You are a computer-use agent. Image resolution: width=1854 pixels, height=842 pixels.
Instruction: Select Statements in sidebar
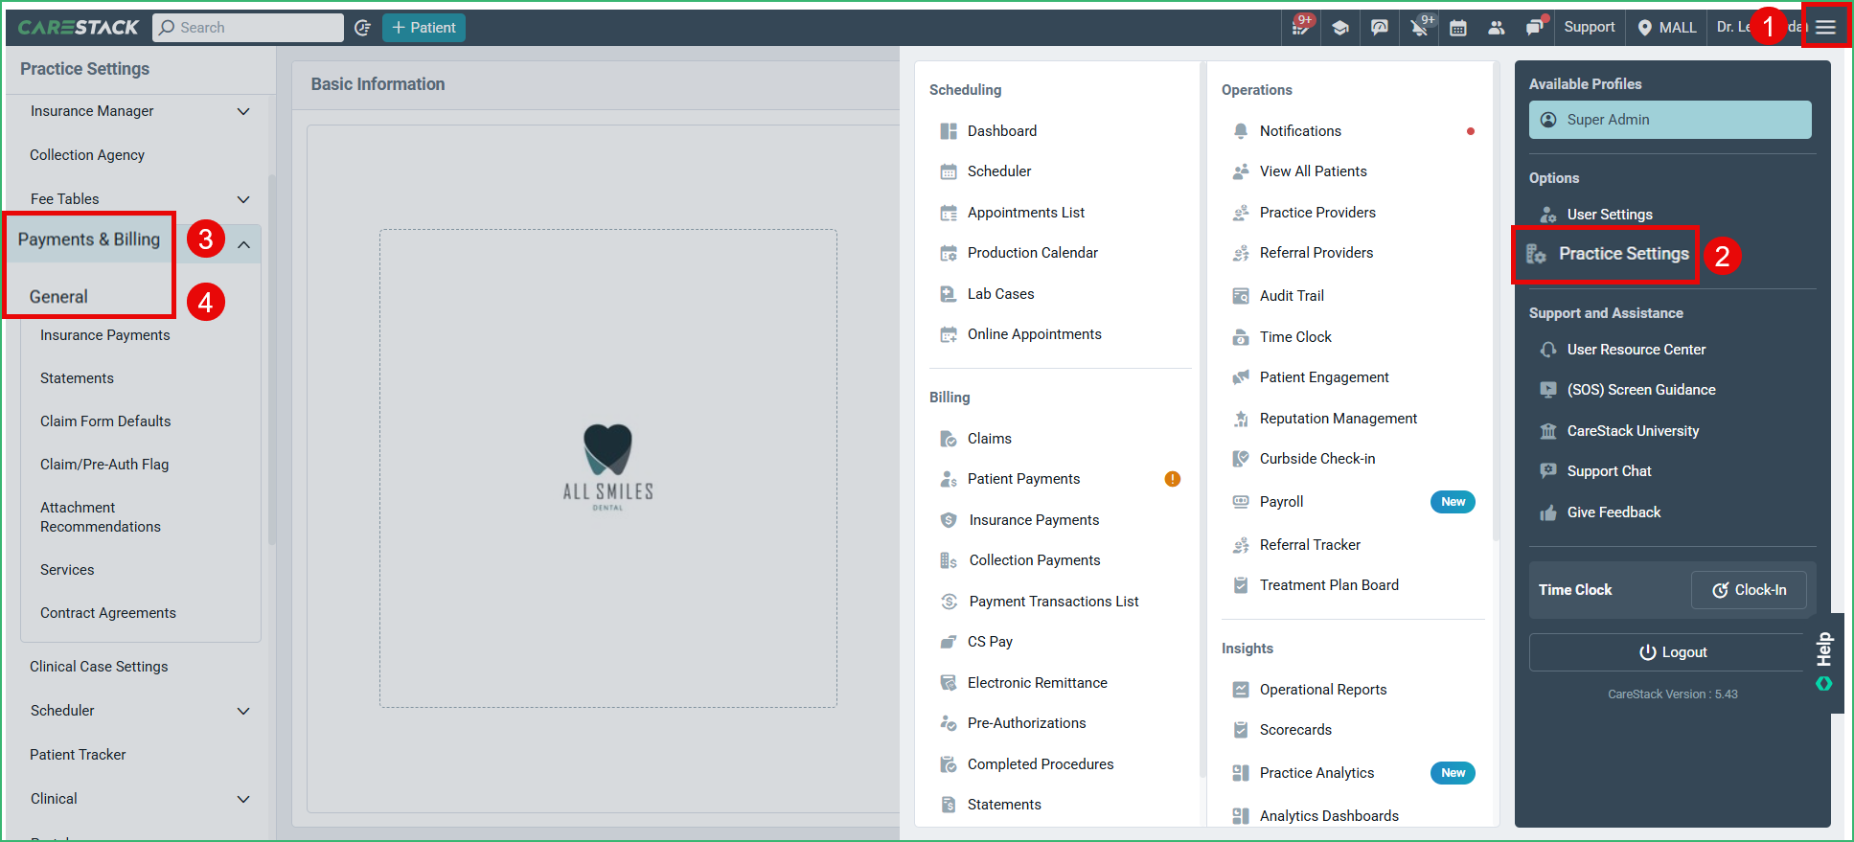(x=77, y=378)
